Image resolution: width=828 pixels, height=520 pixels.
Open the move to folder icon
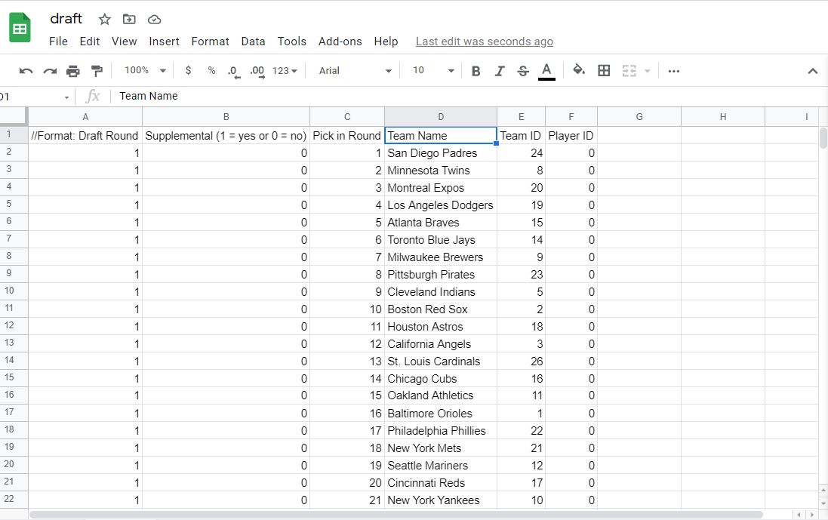(130, 20)
